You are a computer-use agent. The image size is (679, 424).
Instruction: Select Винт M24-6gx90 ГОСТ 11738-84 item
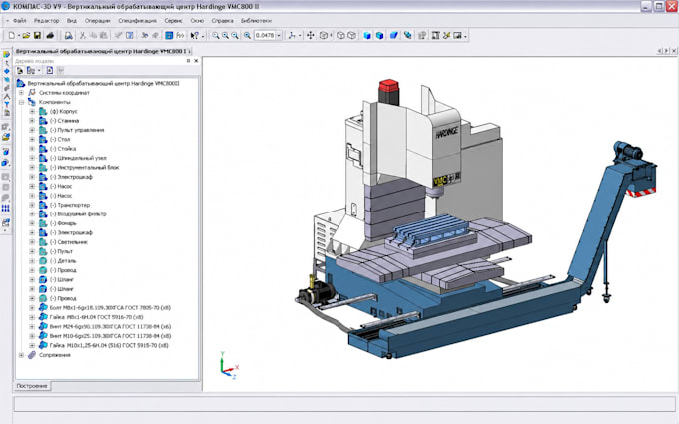click(x=110, y=326)
